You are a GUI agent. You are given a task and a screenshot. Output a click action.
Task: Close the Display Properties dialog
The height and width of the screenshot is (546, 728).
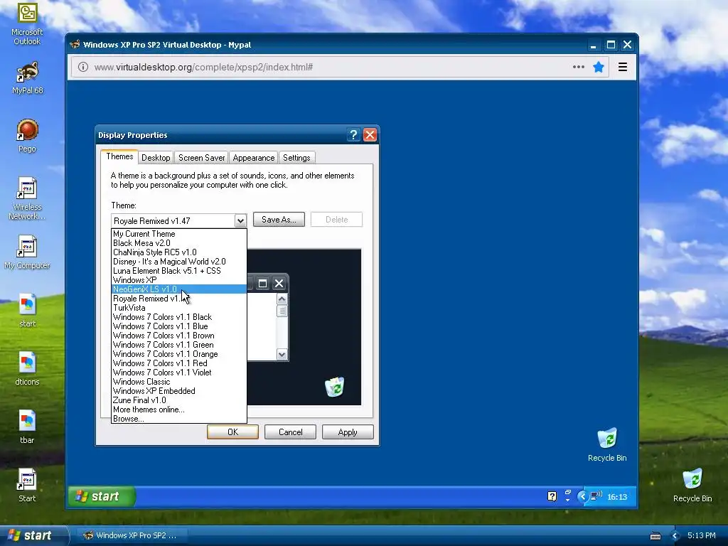370,134
